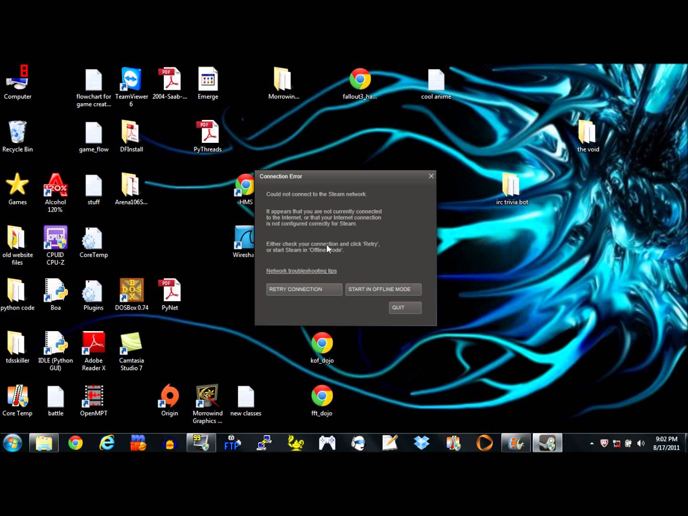This screenshot has width=688, height=516.
Task: Select the Alcohol 120% shortcut
Action: point(55,193)
